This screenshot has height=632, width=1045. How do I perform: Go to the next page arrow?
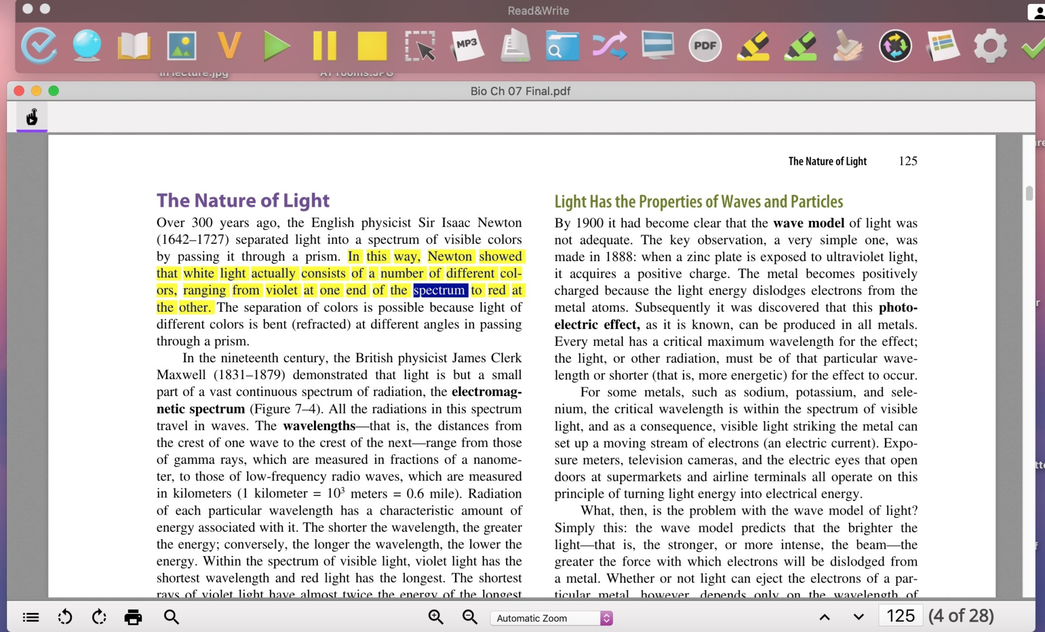tap(858, 617)
